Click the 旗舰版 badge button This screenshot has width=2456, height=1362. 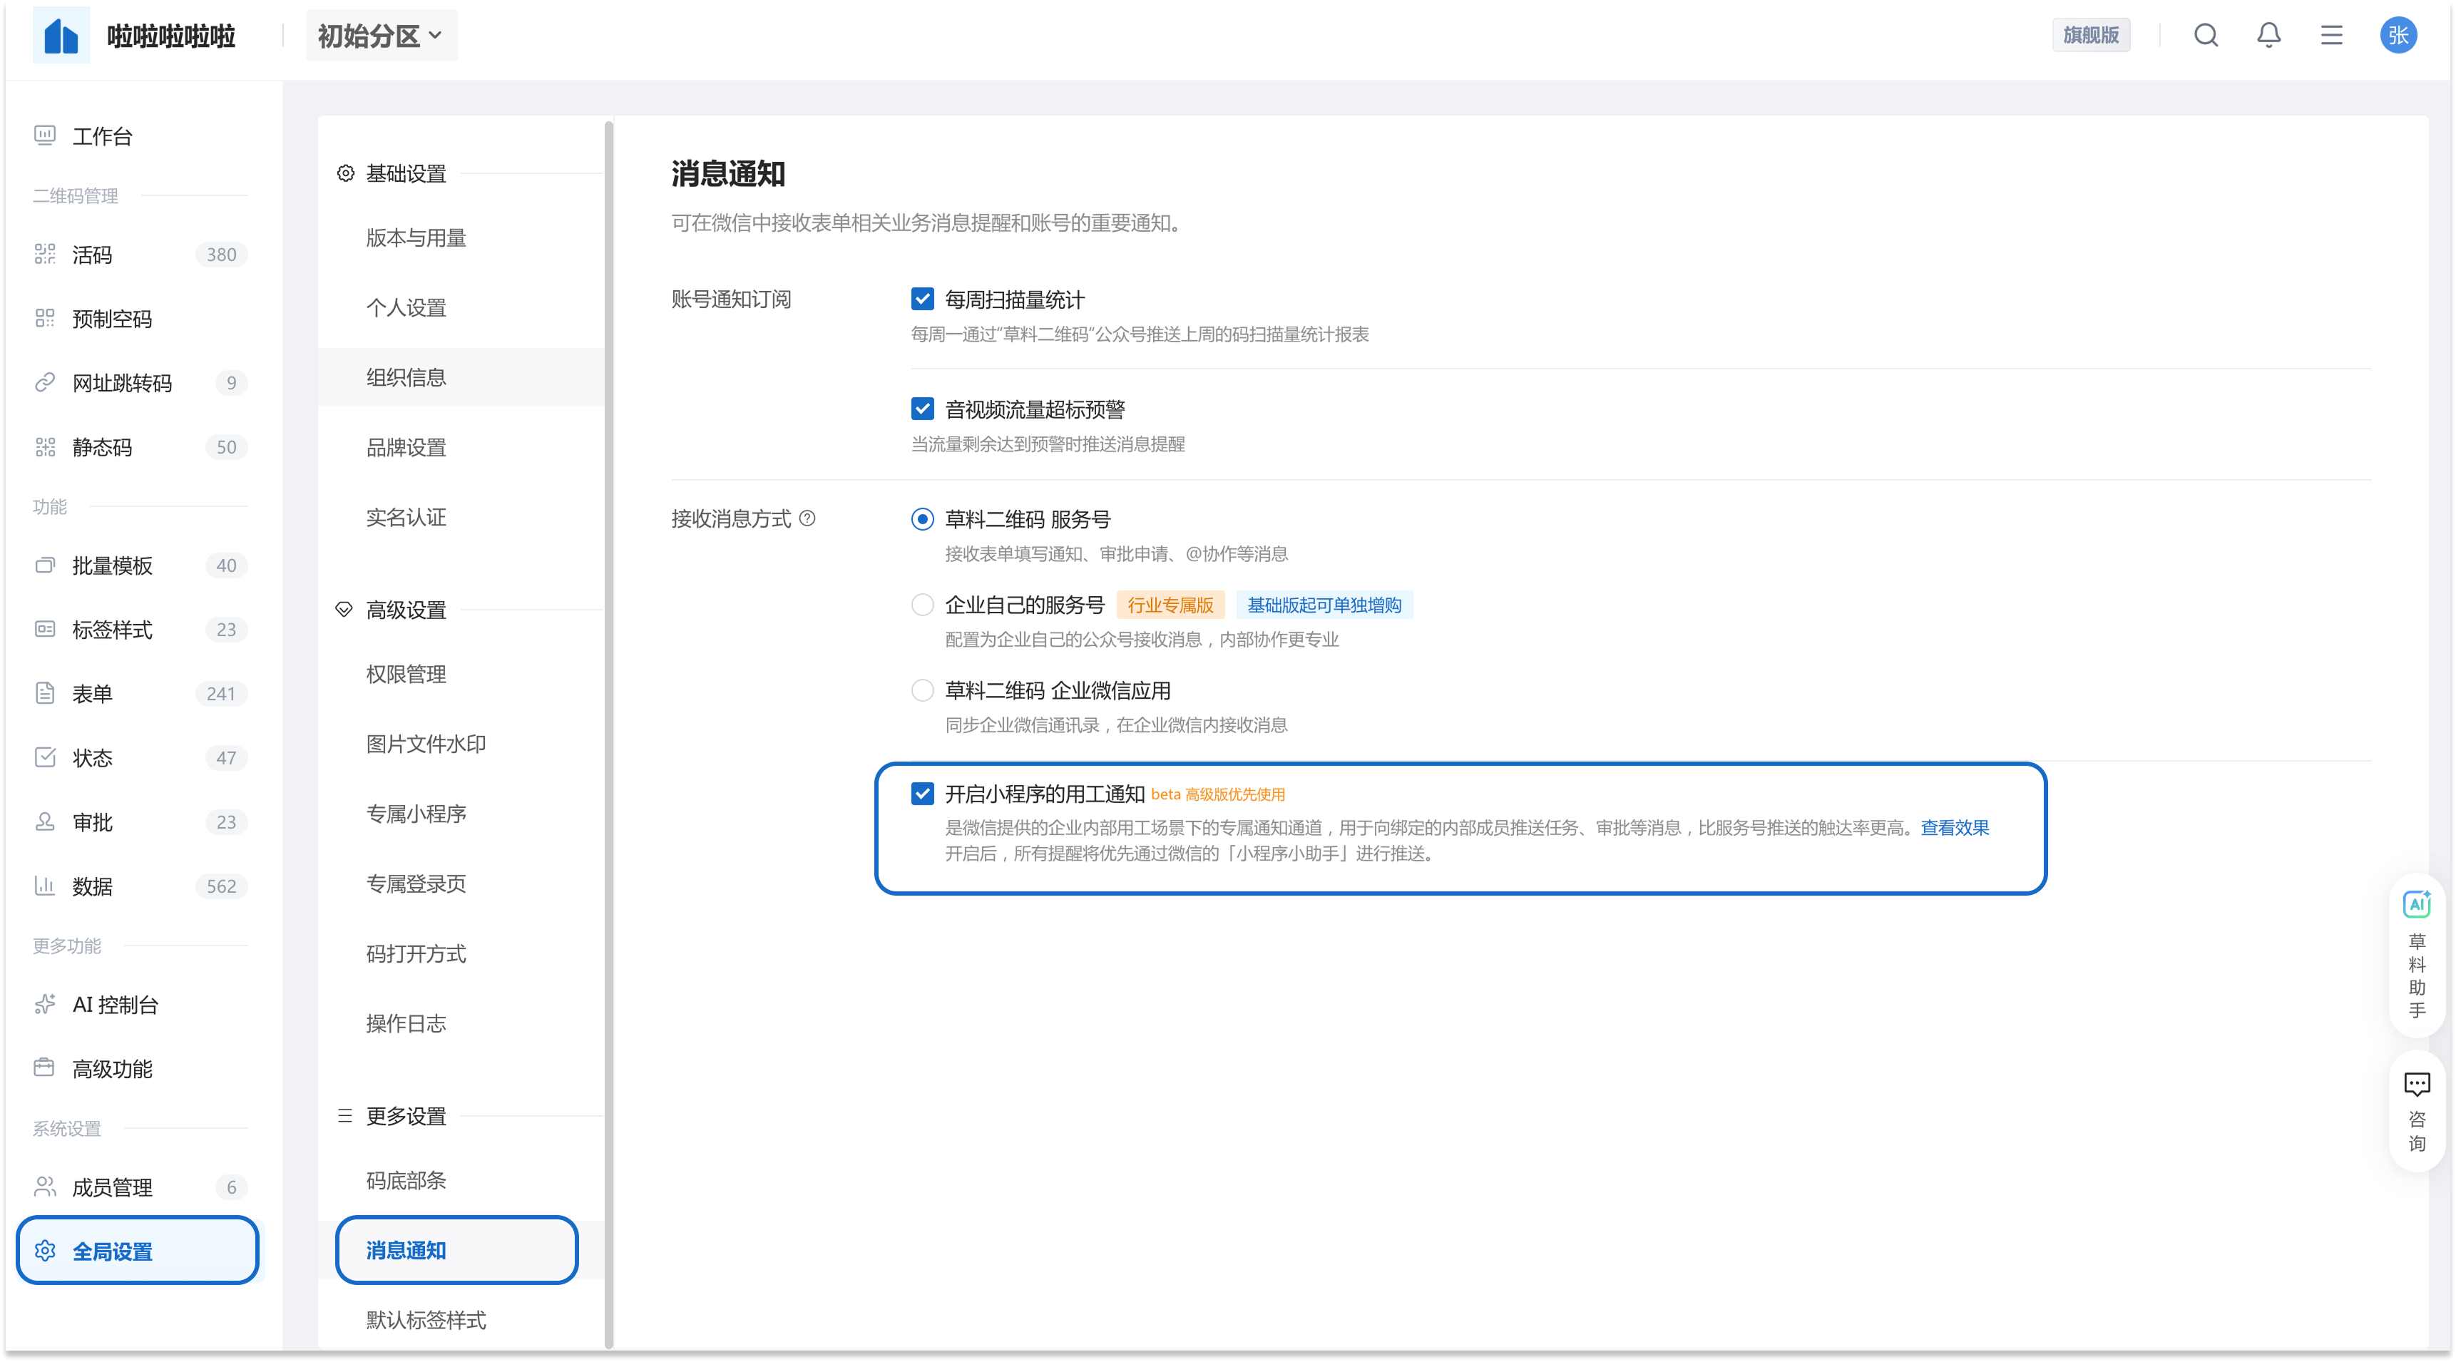(2090, 35)
